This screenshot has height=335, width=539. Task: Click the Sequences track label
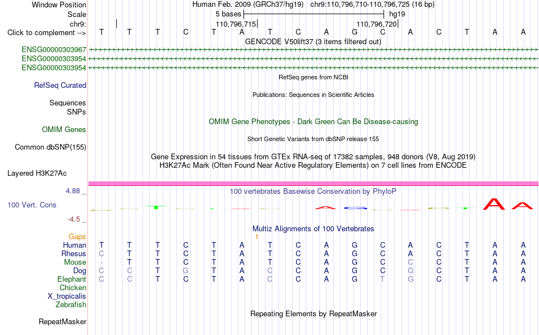[68, 103]
